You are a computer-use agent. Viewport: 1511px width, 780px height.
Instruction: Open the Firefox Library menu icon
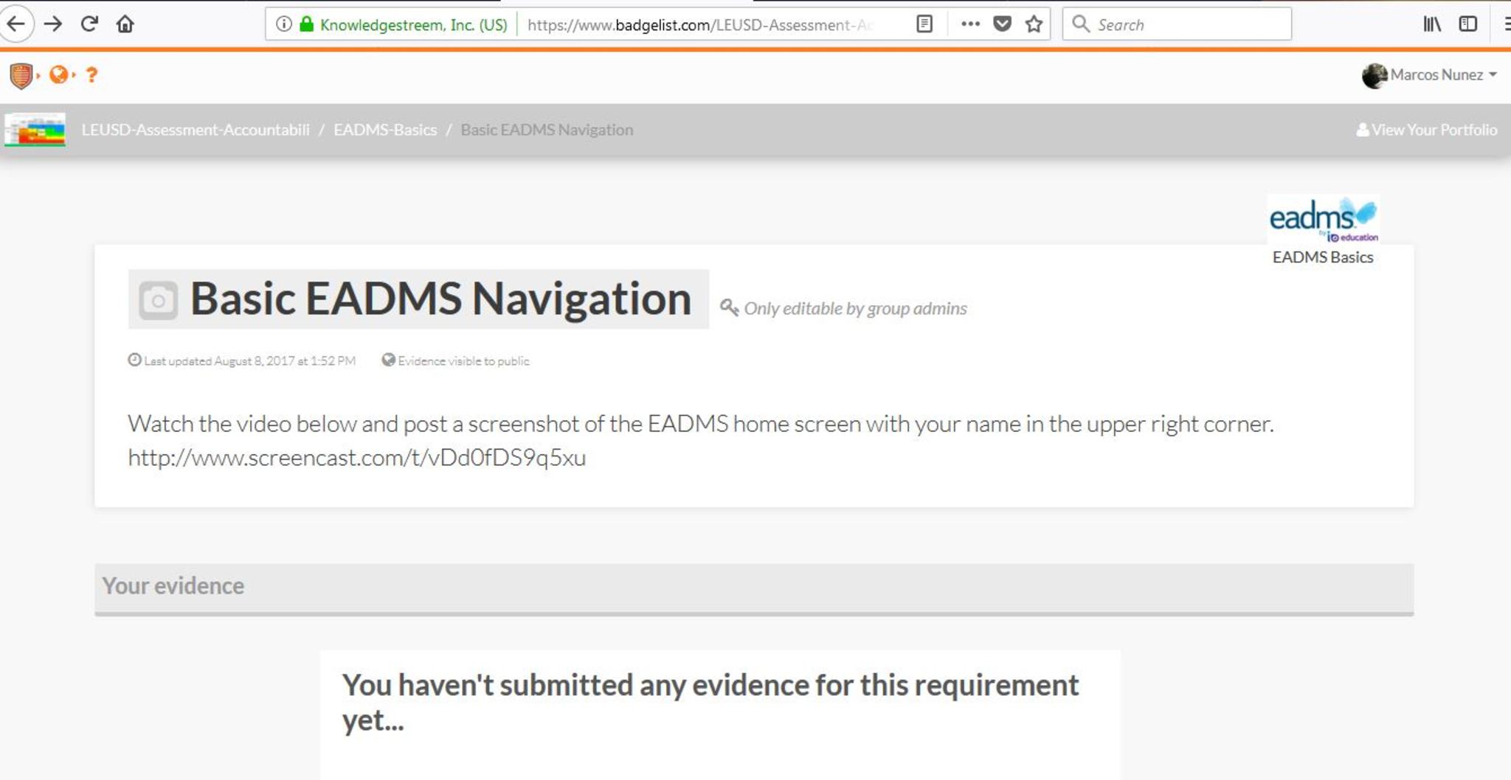(1431, 24)
